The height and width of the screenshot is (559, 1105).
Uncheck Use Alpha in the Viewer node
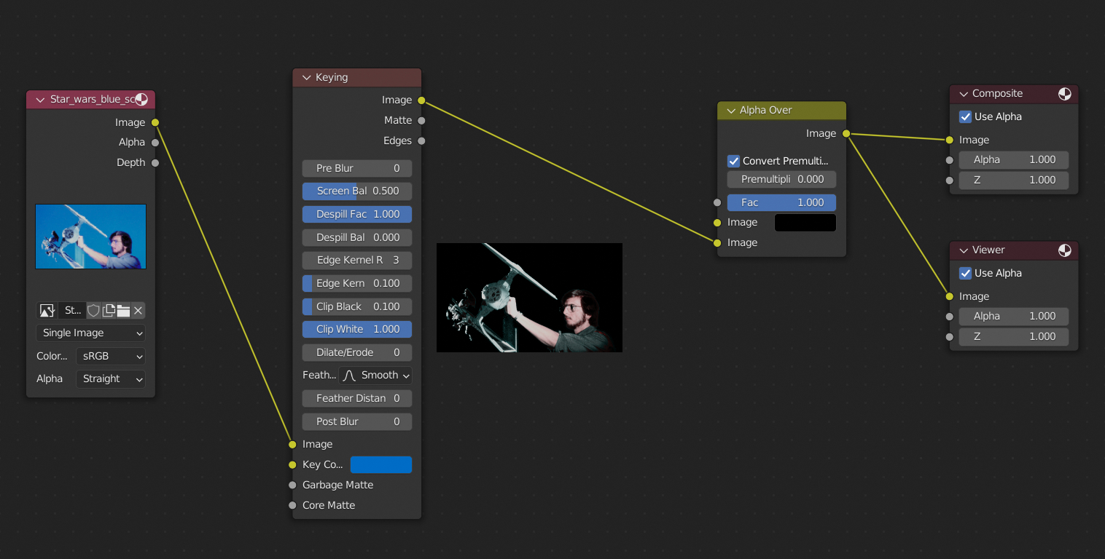tap(965, 273)
